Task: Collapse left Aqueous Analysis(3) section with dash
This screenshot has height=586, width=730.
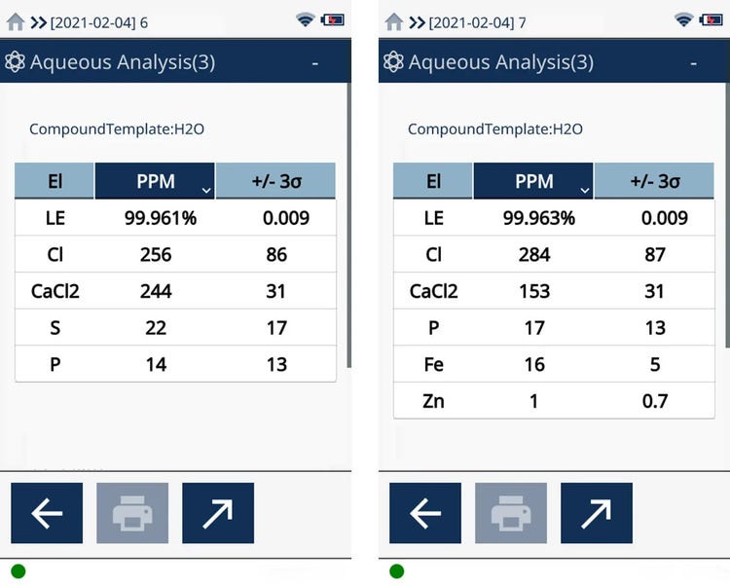Action: [x=315, y=63]
